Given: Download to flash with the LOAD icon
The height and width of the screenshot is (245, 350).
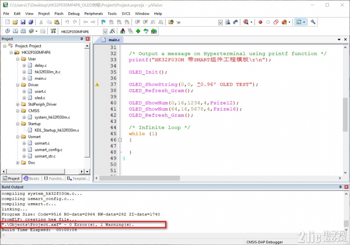Looking at the screenshot, I should coord(53,31).
